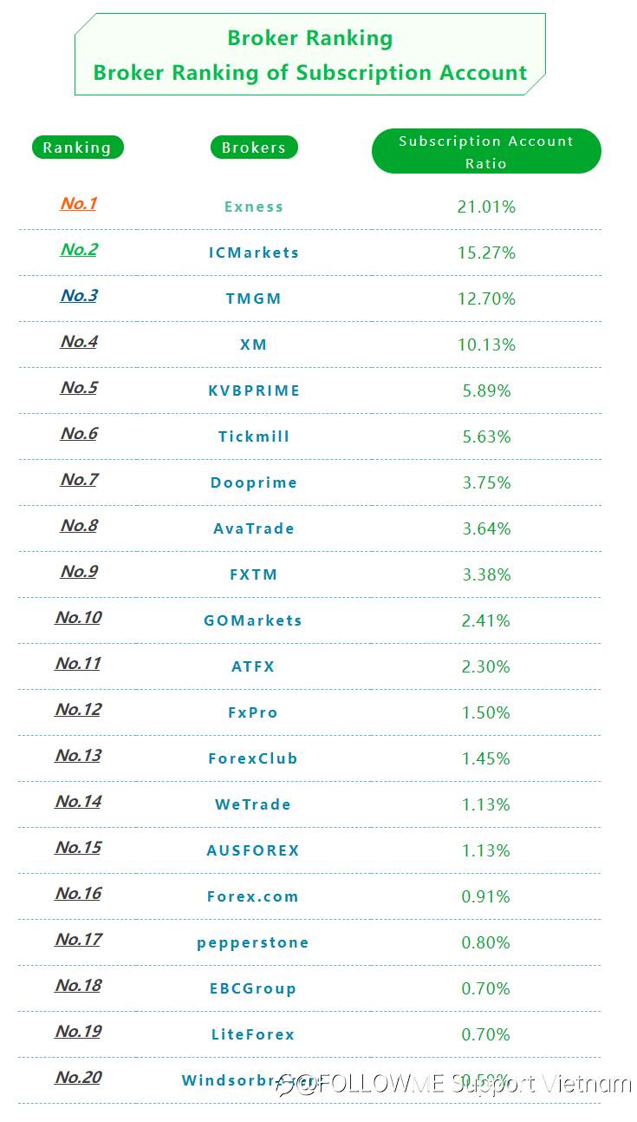Click the Subscription Account Ratio header
Screen dimensions: 637x1122
coord(486,152)
